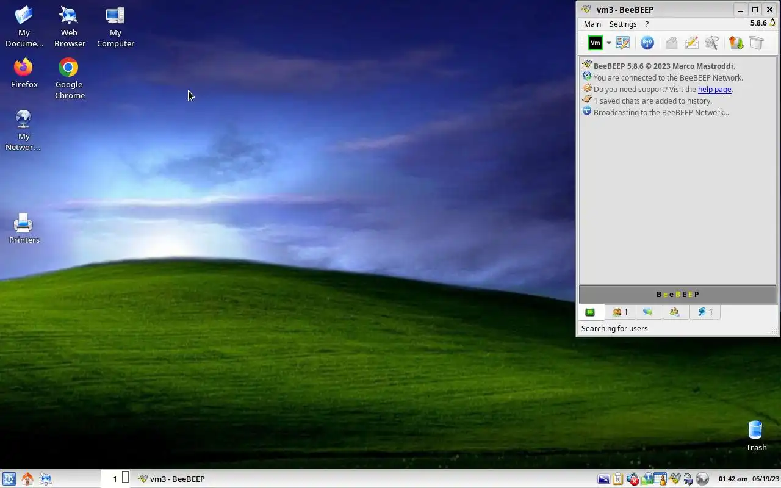This screenshot has height=488, width=781.
Task: Open the file transfer arrows icon
Action: (x=736, y=43)
